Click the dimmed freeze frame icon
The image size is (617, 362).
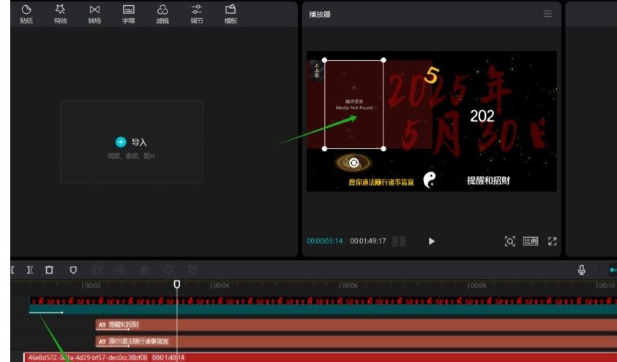pos(97,270)
